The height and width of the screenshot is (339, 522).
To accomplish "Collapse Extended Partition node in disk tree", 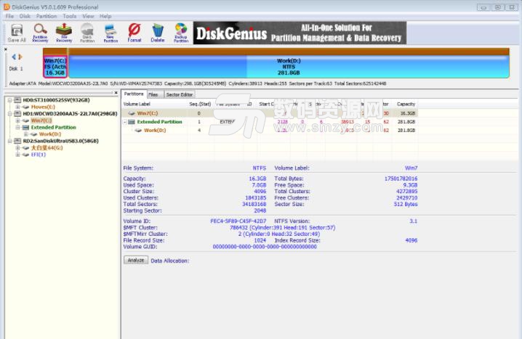I will pyautogui.click(x=17, y=127).
